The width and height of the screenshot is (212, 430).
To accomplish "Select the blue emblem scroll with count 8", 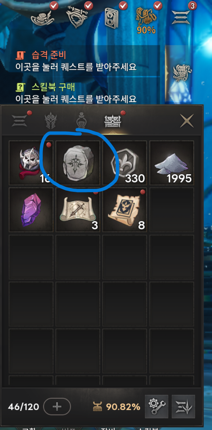I will coord(125,209).
